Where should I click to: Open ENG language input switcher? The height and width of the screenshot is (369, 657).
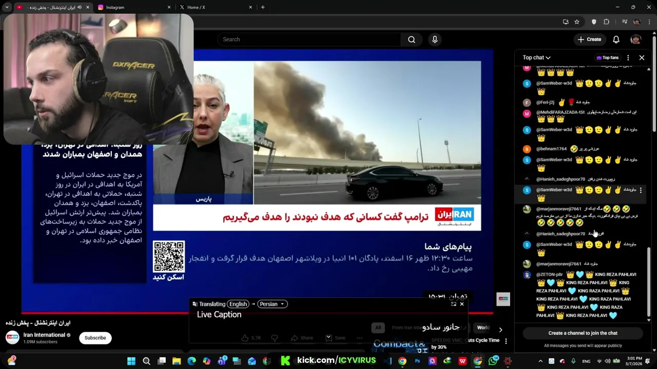coord(586,361)
